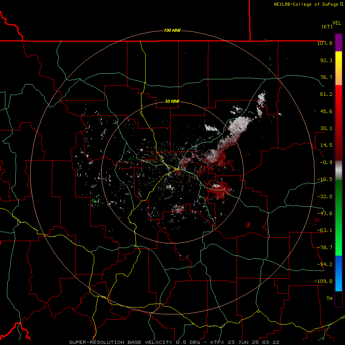Click the 92.3 velocity scale value
This screenshot has height=345, width=345.
(x=326, y=60)
